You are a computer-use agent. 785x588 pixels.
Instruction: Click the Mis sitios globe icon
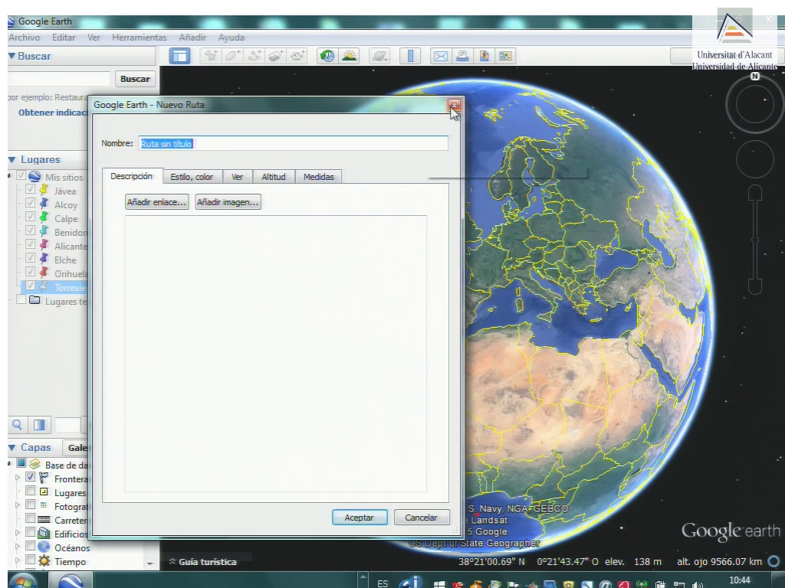pyautogui.click(x=34, y=176)
